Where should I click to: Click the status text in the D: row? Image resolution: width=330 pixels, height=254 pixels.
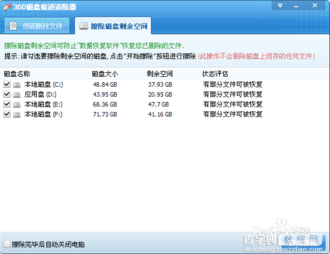[232, 95]
